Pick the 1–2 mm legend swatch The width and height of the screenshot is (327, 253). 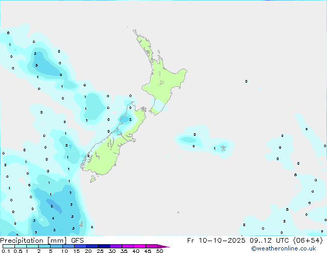(32, 246)
